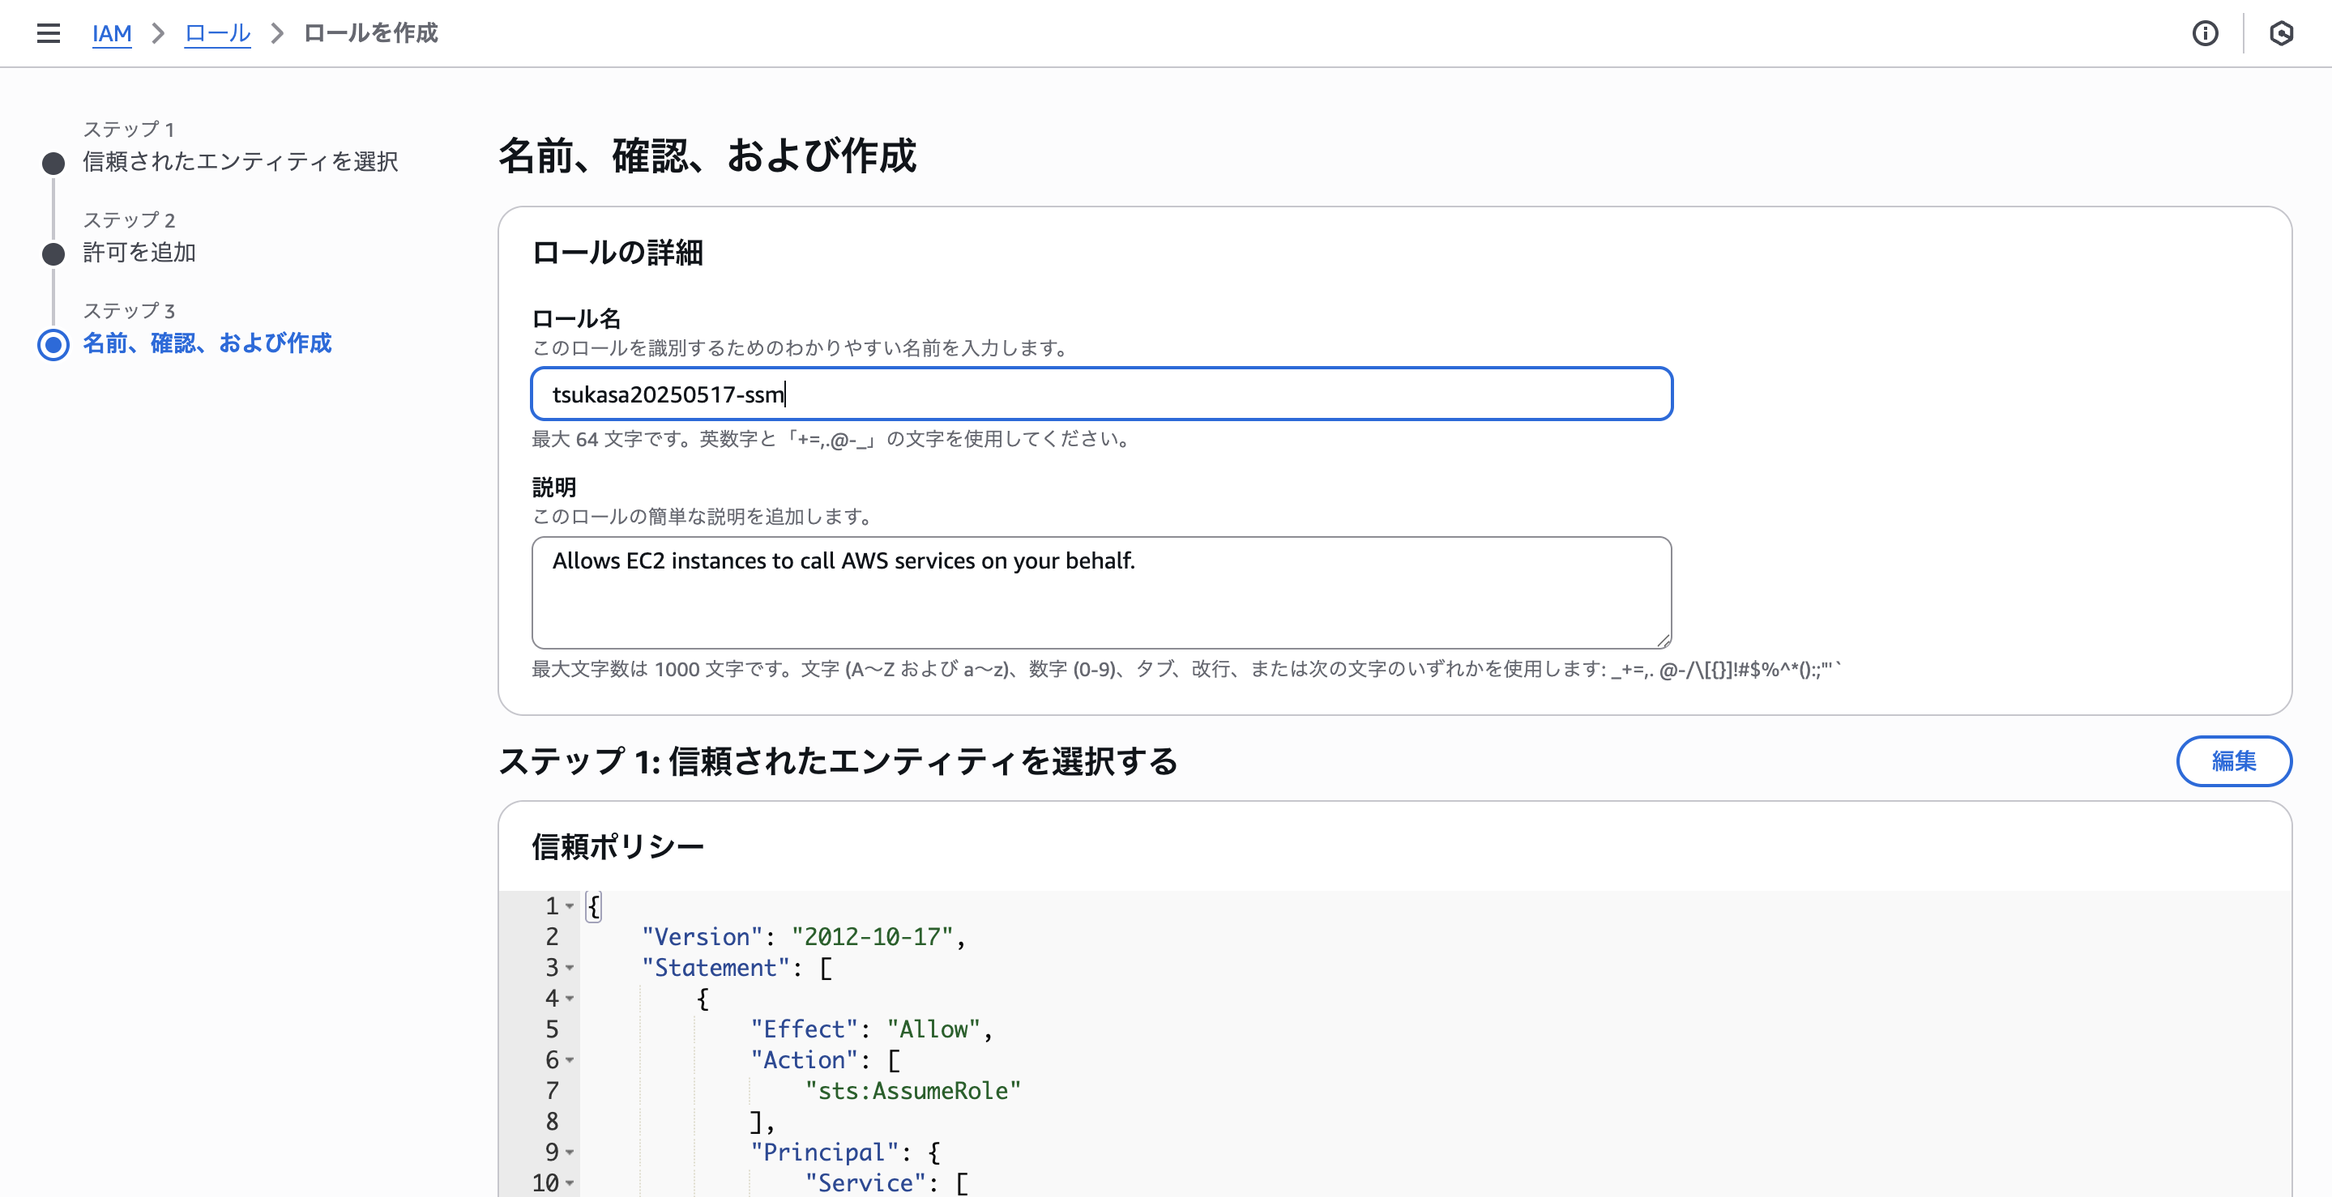Select the active ステップ 3 step radio
2332x1197 pixels.
coord(53,345)
